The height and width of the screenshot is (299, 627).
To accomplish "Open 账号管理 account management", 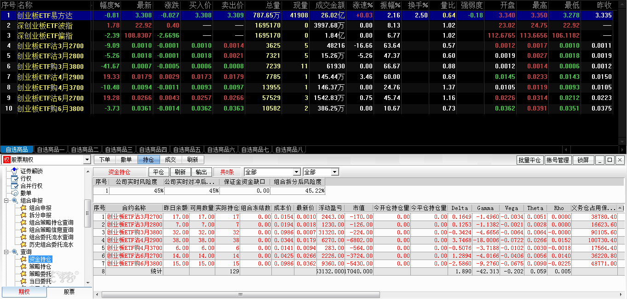I will pyautogui.click(x=558, y=160).
